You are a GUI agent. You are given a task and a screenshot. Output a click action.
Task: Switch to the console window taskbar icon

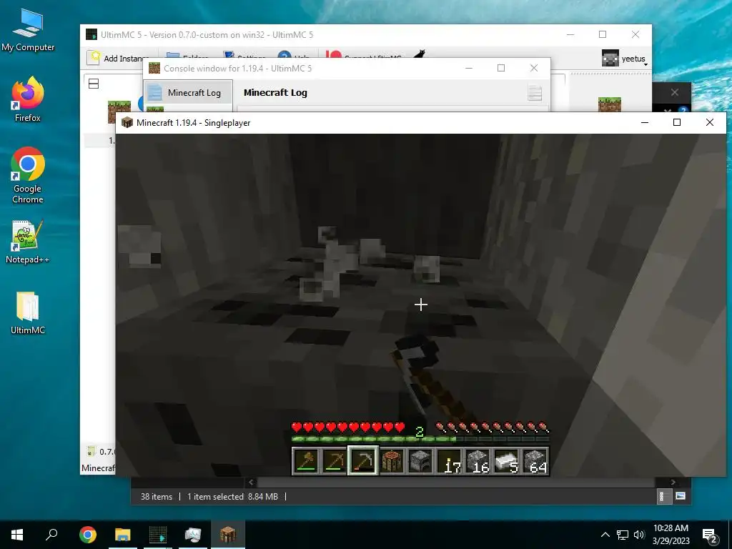[x=193, y=535]
